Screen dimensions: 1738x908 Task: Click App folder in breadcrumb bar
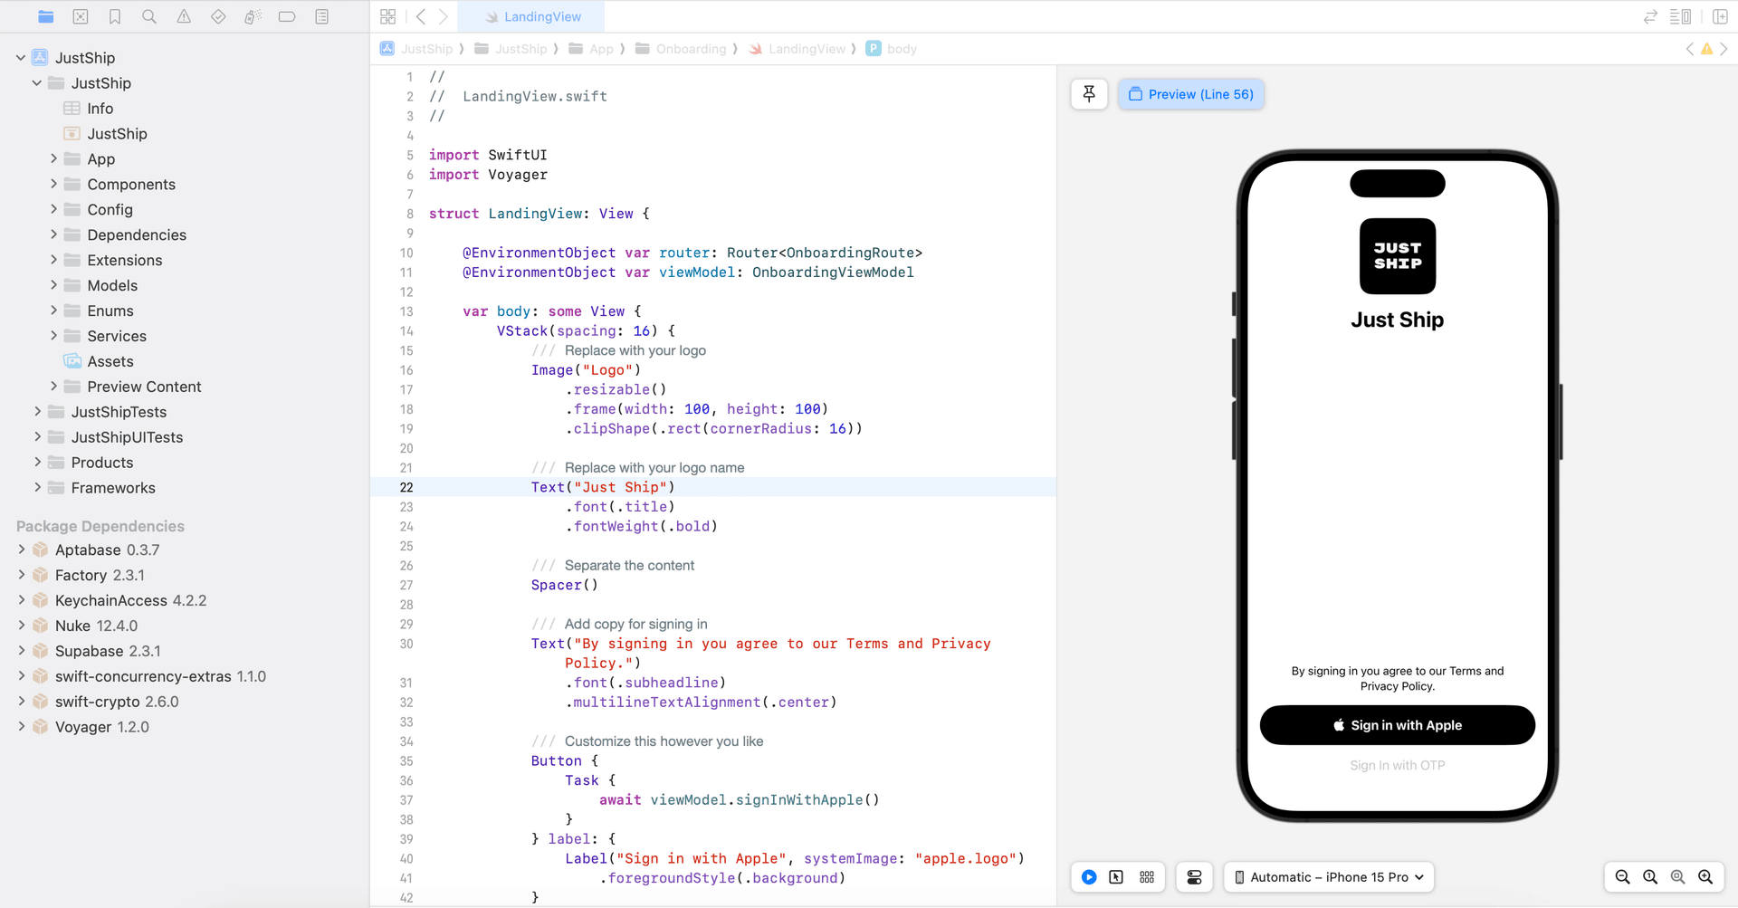(x=591, y=49)
